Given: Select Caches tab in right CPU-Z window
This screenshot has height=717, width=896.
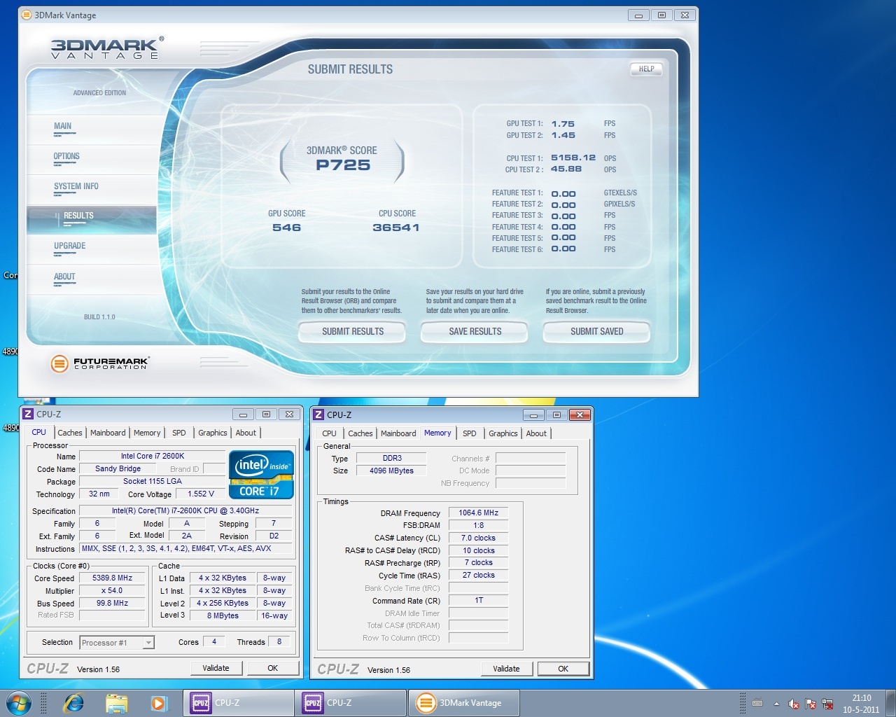Looking at the screenshot, I should coord(360,433).
